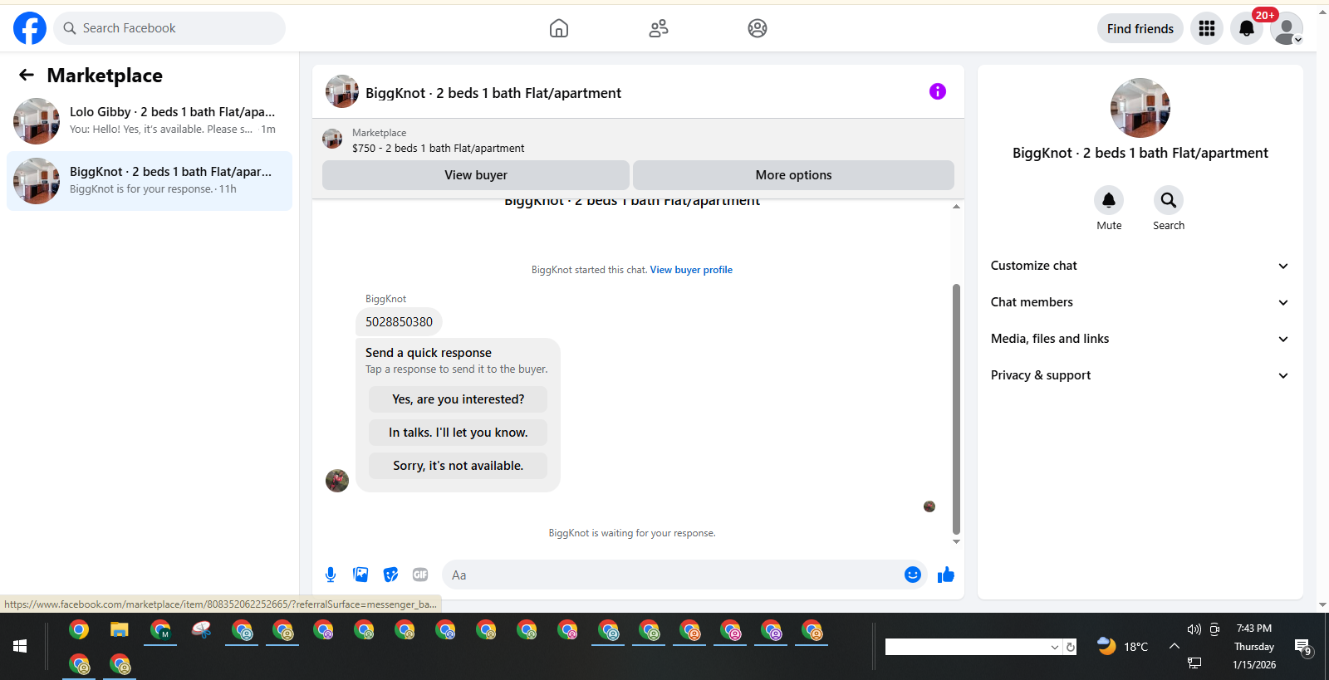Click the taskbar address refresh icon
Screen dimensions: 1329x680
tap(1071, 647)
